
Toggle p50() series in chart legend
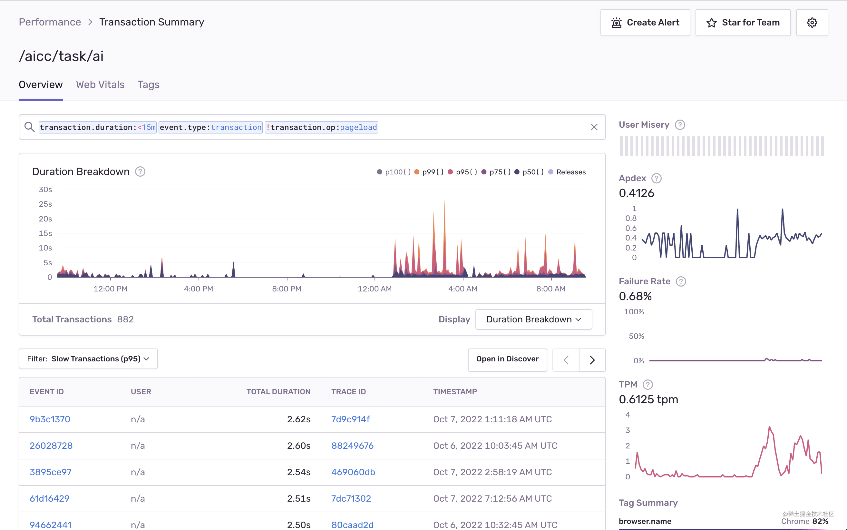click(529, 172)
